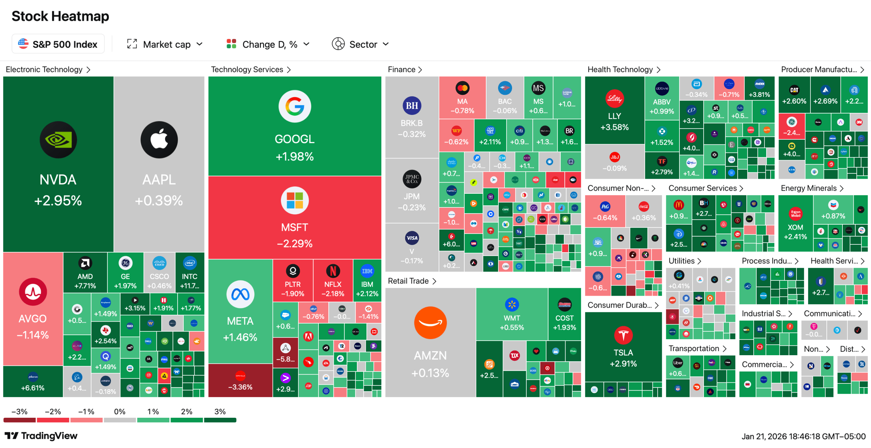Open the Sector grouping dropdown
The image size is (871, 448).
point(361,44)
